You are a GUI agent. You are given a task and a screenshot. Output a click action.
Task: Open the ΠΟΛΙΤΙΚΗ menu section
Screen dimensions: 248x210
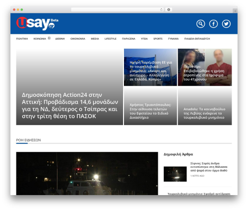(22, 39)
